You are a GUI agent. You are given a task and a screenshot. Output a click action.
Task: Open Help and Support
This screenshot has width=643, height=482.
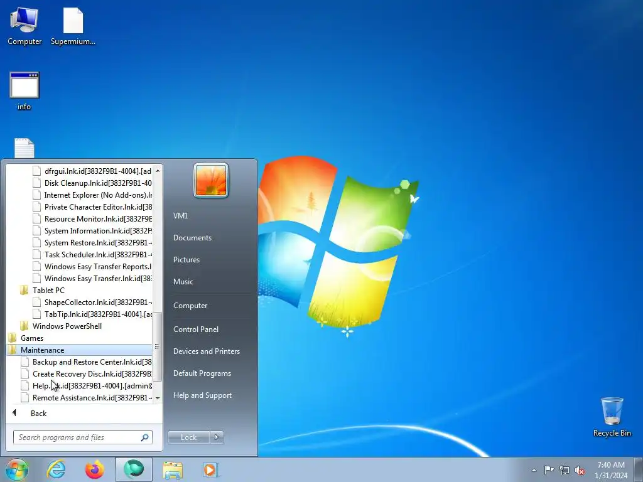click(203, 395)
